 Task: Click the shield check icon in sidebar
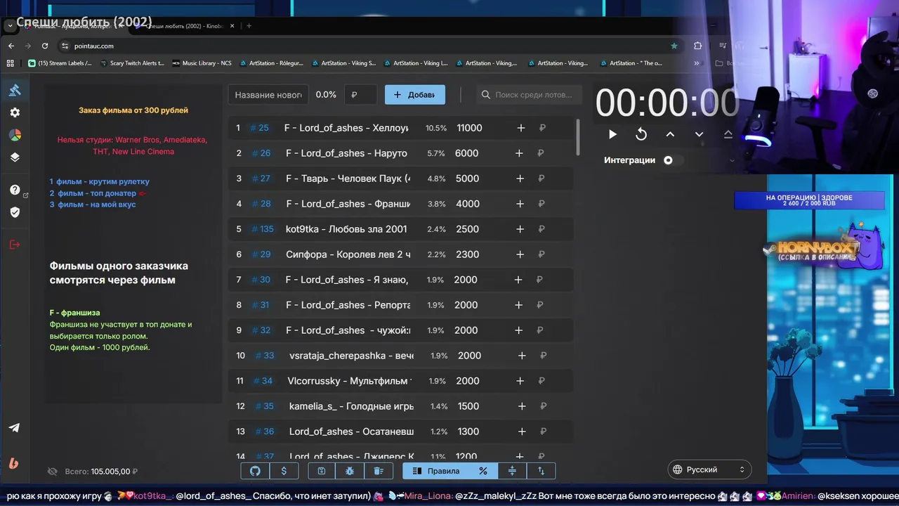tap(15, 212)
